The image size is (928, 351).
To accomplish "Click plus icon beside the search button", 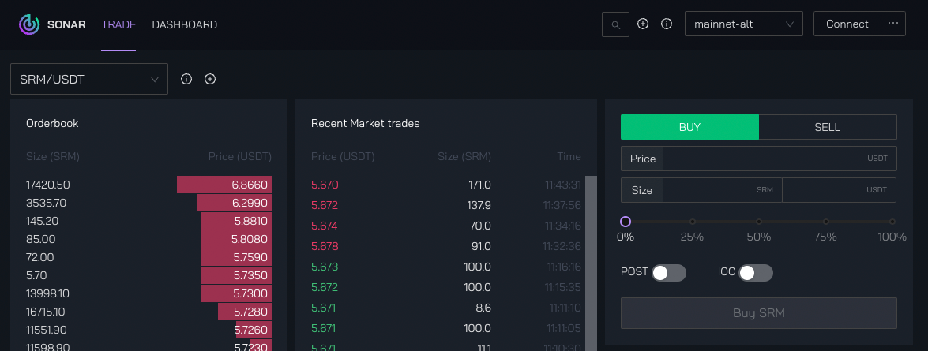I will [643, 24].
